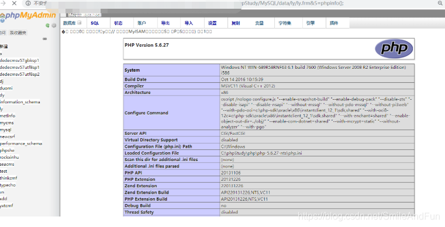Select the metInfo database
Image resolution: width=445 pixels, height=227 pixels.
[8, 116]
